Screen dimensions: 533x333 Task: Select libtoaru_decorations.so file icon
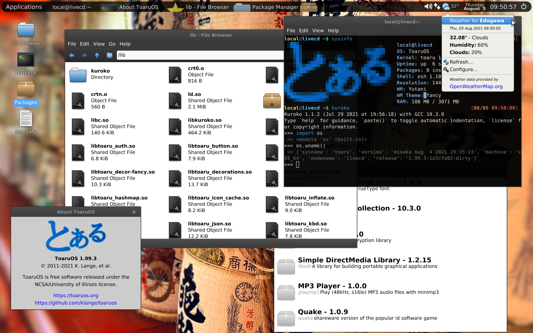175,178
